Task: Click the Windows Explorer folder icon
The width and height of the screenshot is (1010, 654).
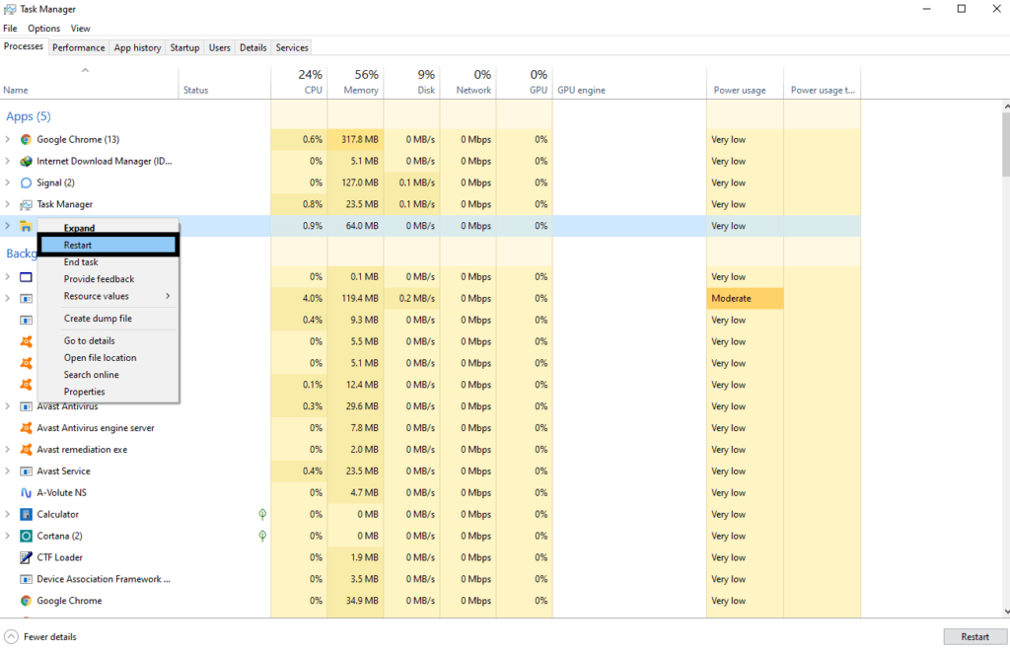Action: (x=26, y=226)
